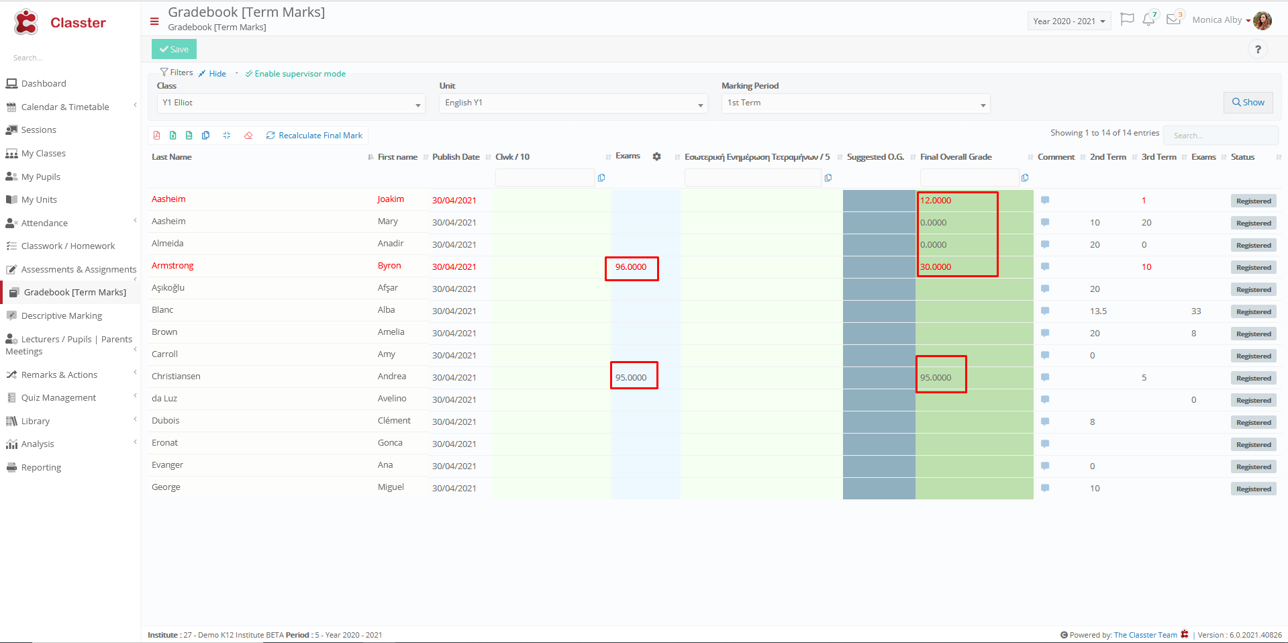
Task: Open the Class dropdown Y1 Elliot
Action: pyautogui.click(x=291, y=103)
